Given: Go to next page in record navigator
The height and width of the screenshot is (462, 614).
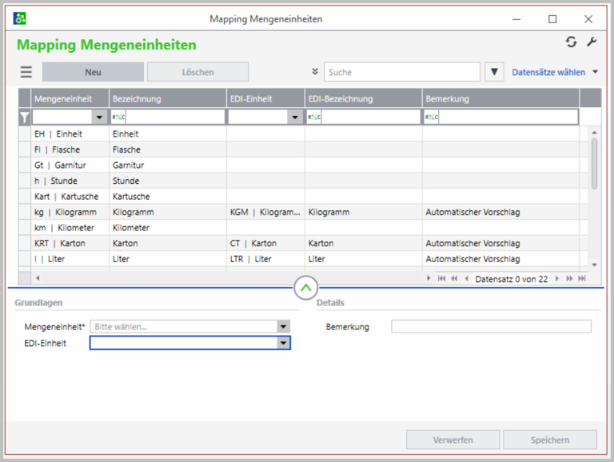Looking at the screenshot, I should (x=569, y=278).
